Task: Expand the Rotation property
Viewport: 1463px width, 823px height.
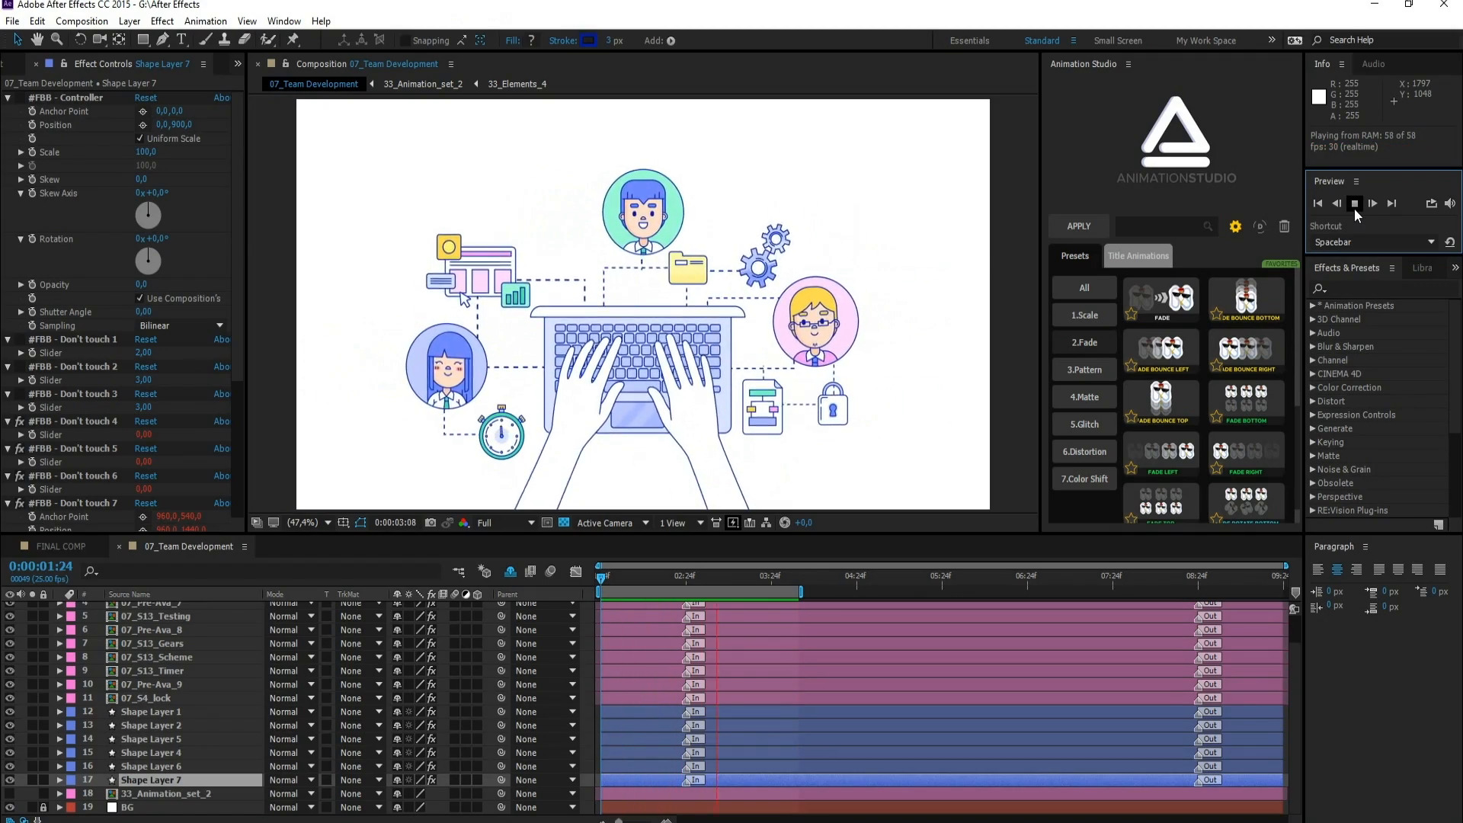Action: (21, 239)
